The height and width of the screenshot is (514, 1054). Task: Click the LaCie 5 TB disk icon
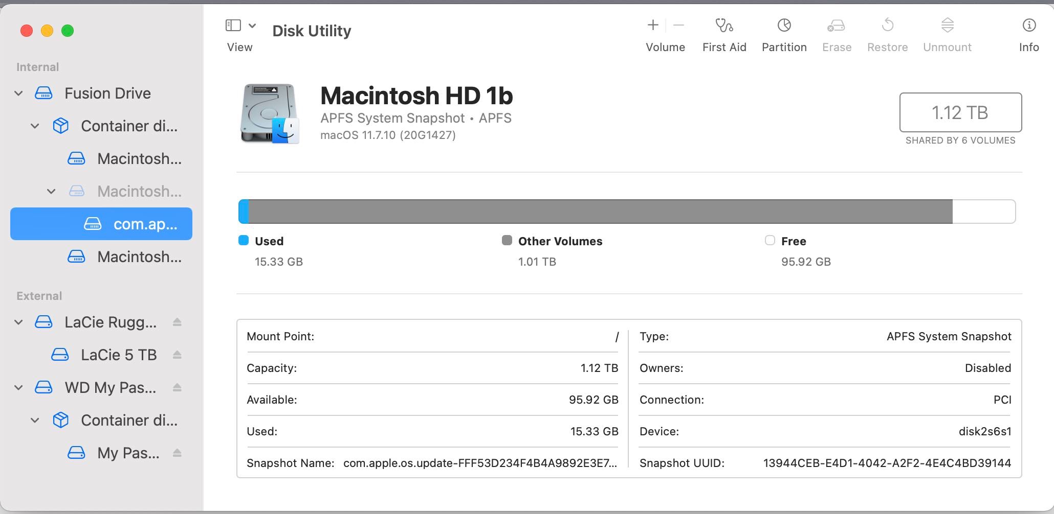pyautogui.click(x=60, y=355)
